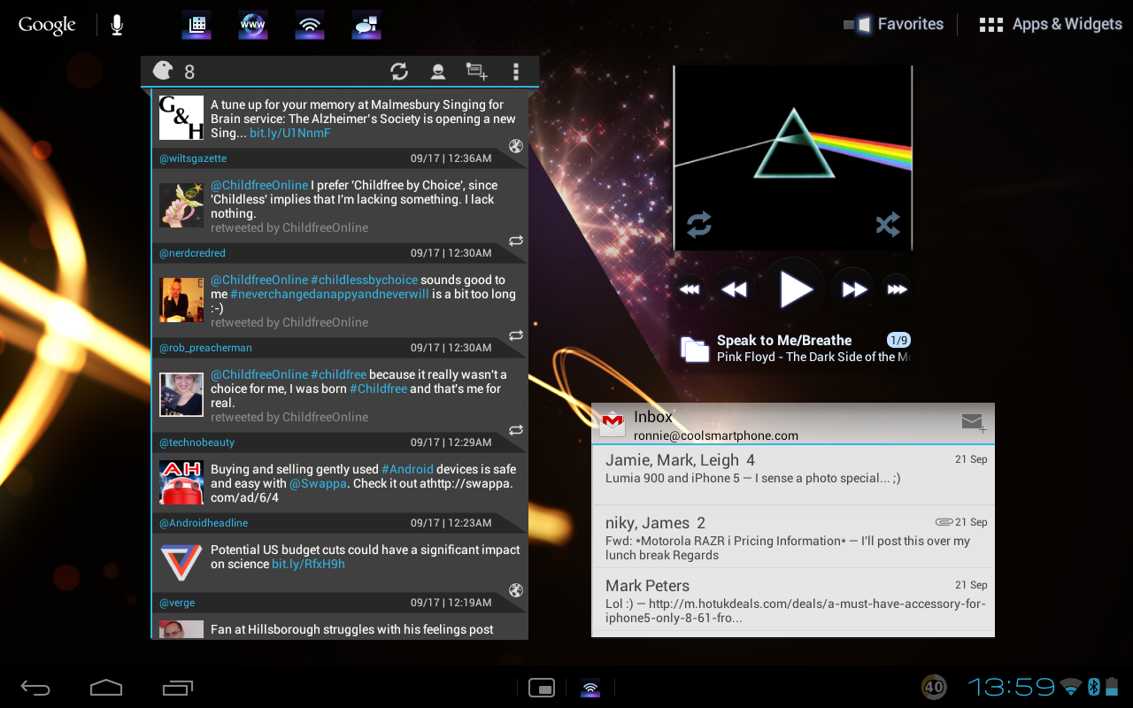Open the chat bubbles messaging shortcut
Viewport: 1133px width, 708px height.
tap(366, 25)
